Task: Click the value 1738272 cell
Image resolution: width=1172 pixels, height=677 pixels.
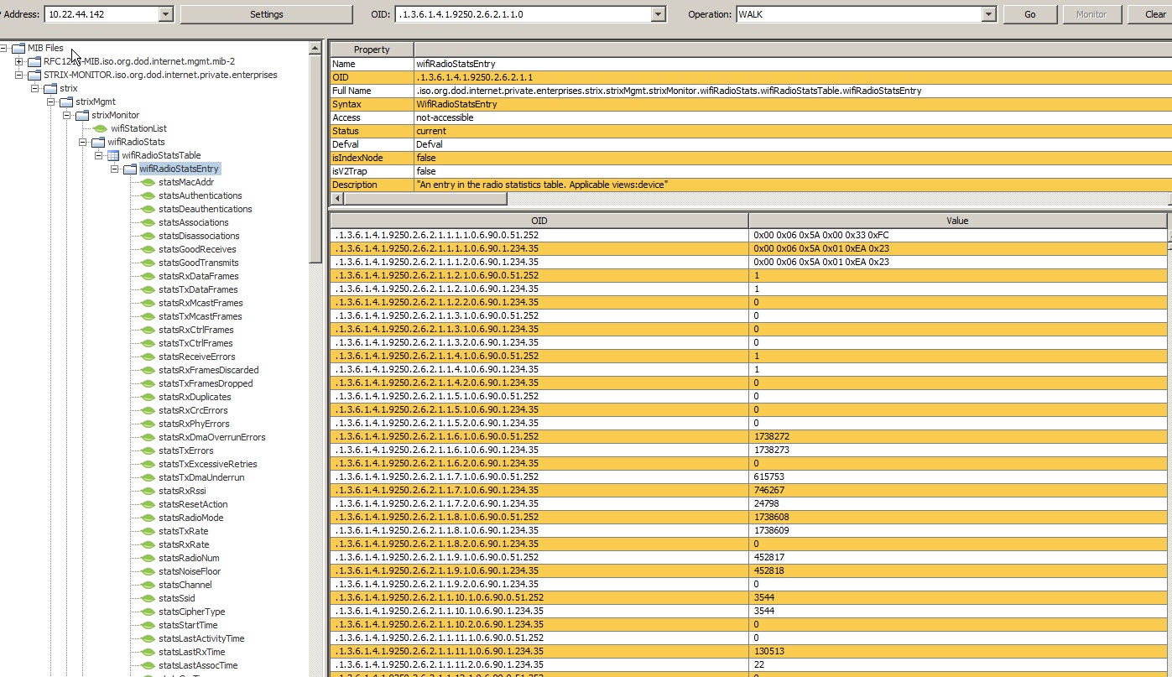Action: 957,436
